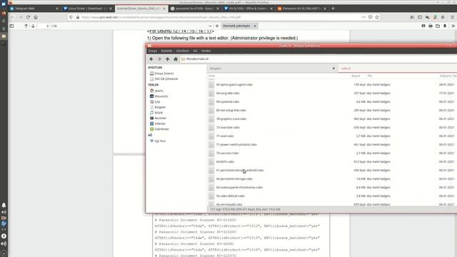Switch to Linux Driver Download tab

click(x=88, y=9)
